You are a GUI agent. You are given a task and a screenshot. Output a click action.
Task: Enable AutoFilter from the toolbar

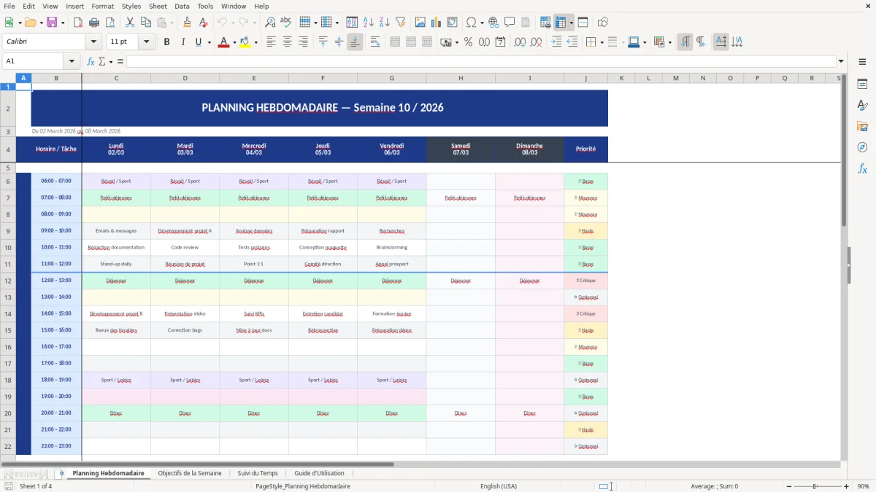point(399,22)
